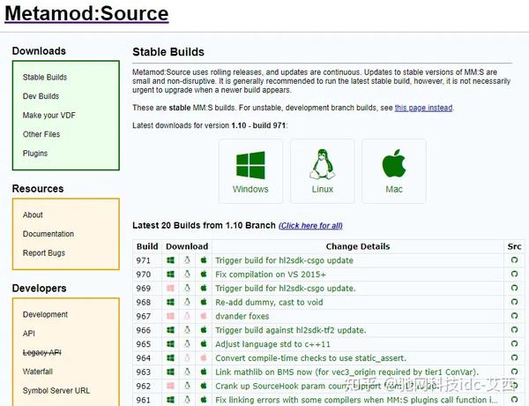
Task: Open Symbol Server URL developer link
Action: coord(56,391)
